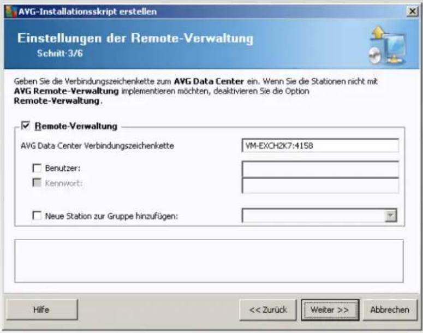Viewport: 423px width, 333px height.
Task: Click the AVG icon in the title bar
Action: [11, 11]
